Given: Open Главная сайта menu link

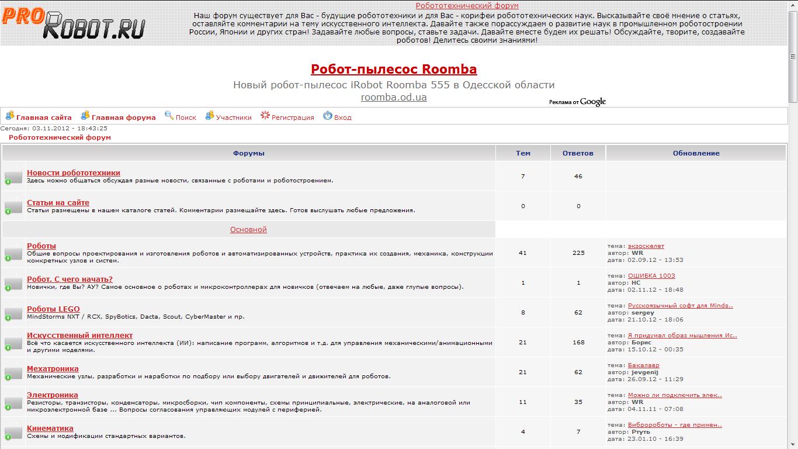Looking at the screenshot, I should click(x=44, y=118).
